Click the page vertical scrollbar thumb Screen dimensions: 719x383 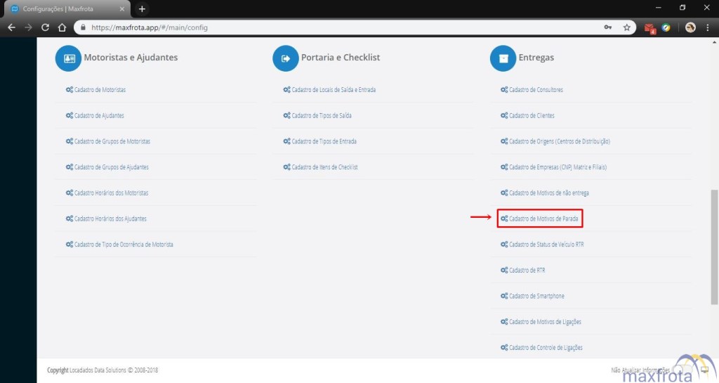tap(714, 246)
